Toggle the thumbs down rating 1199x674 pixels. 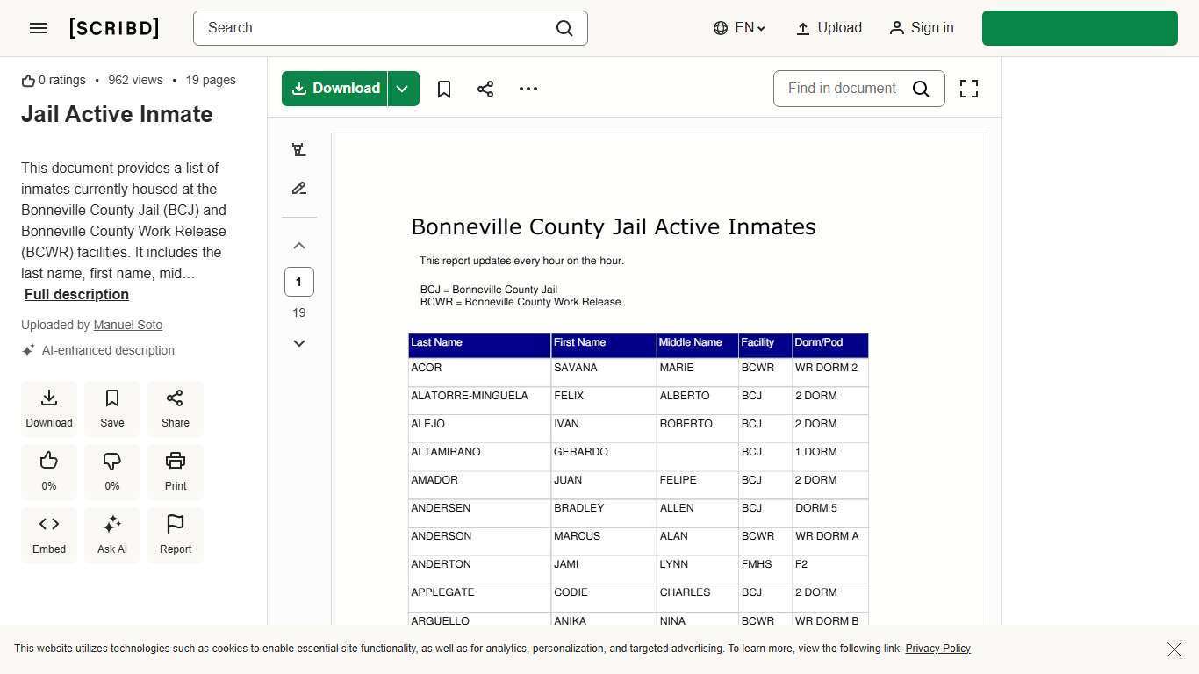coord(112,470)
